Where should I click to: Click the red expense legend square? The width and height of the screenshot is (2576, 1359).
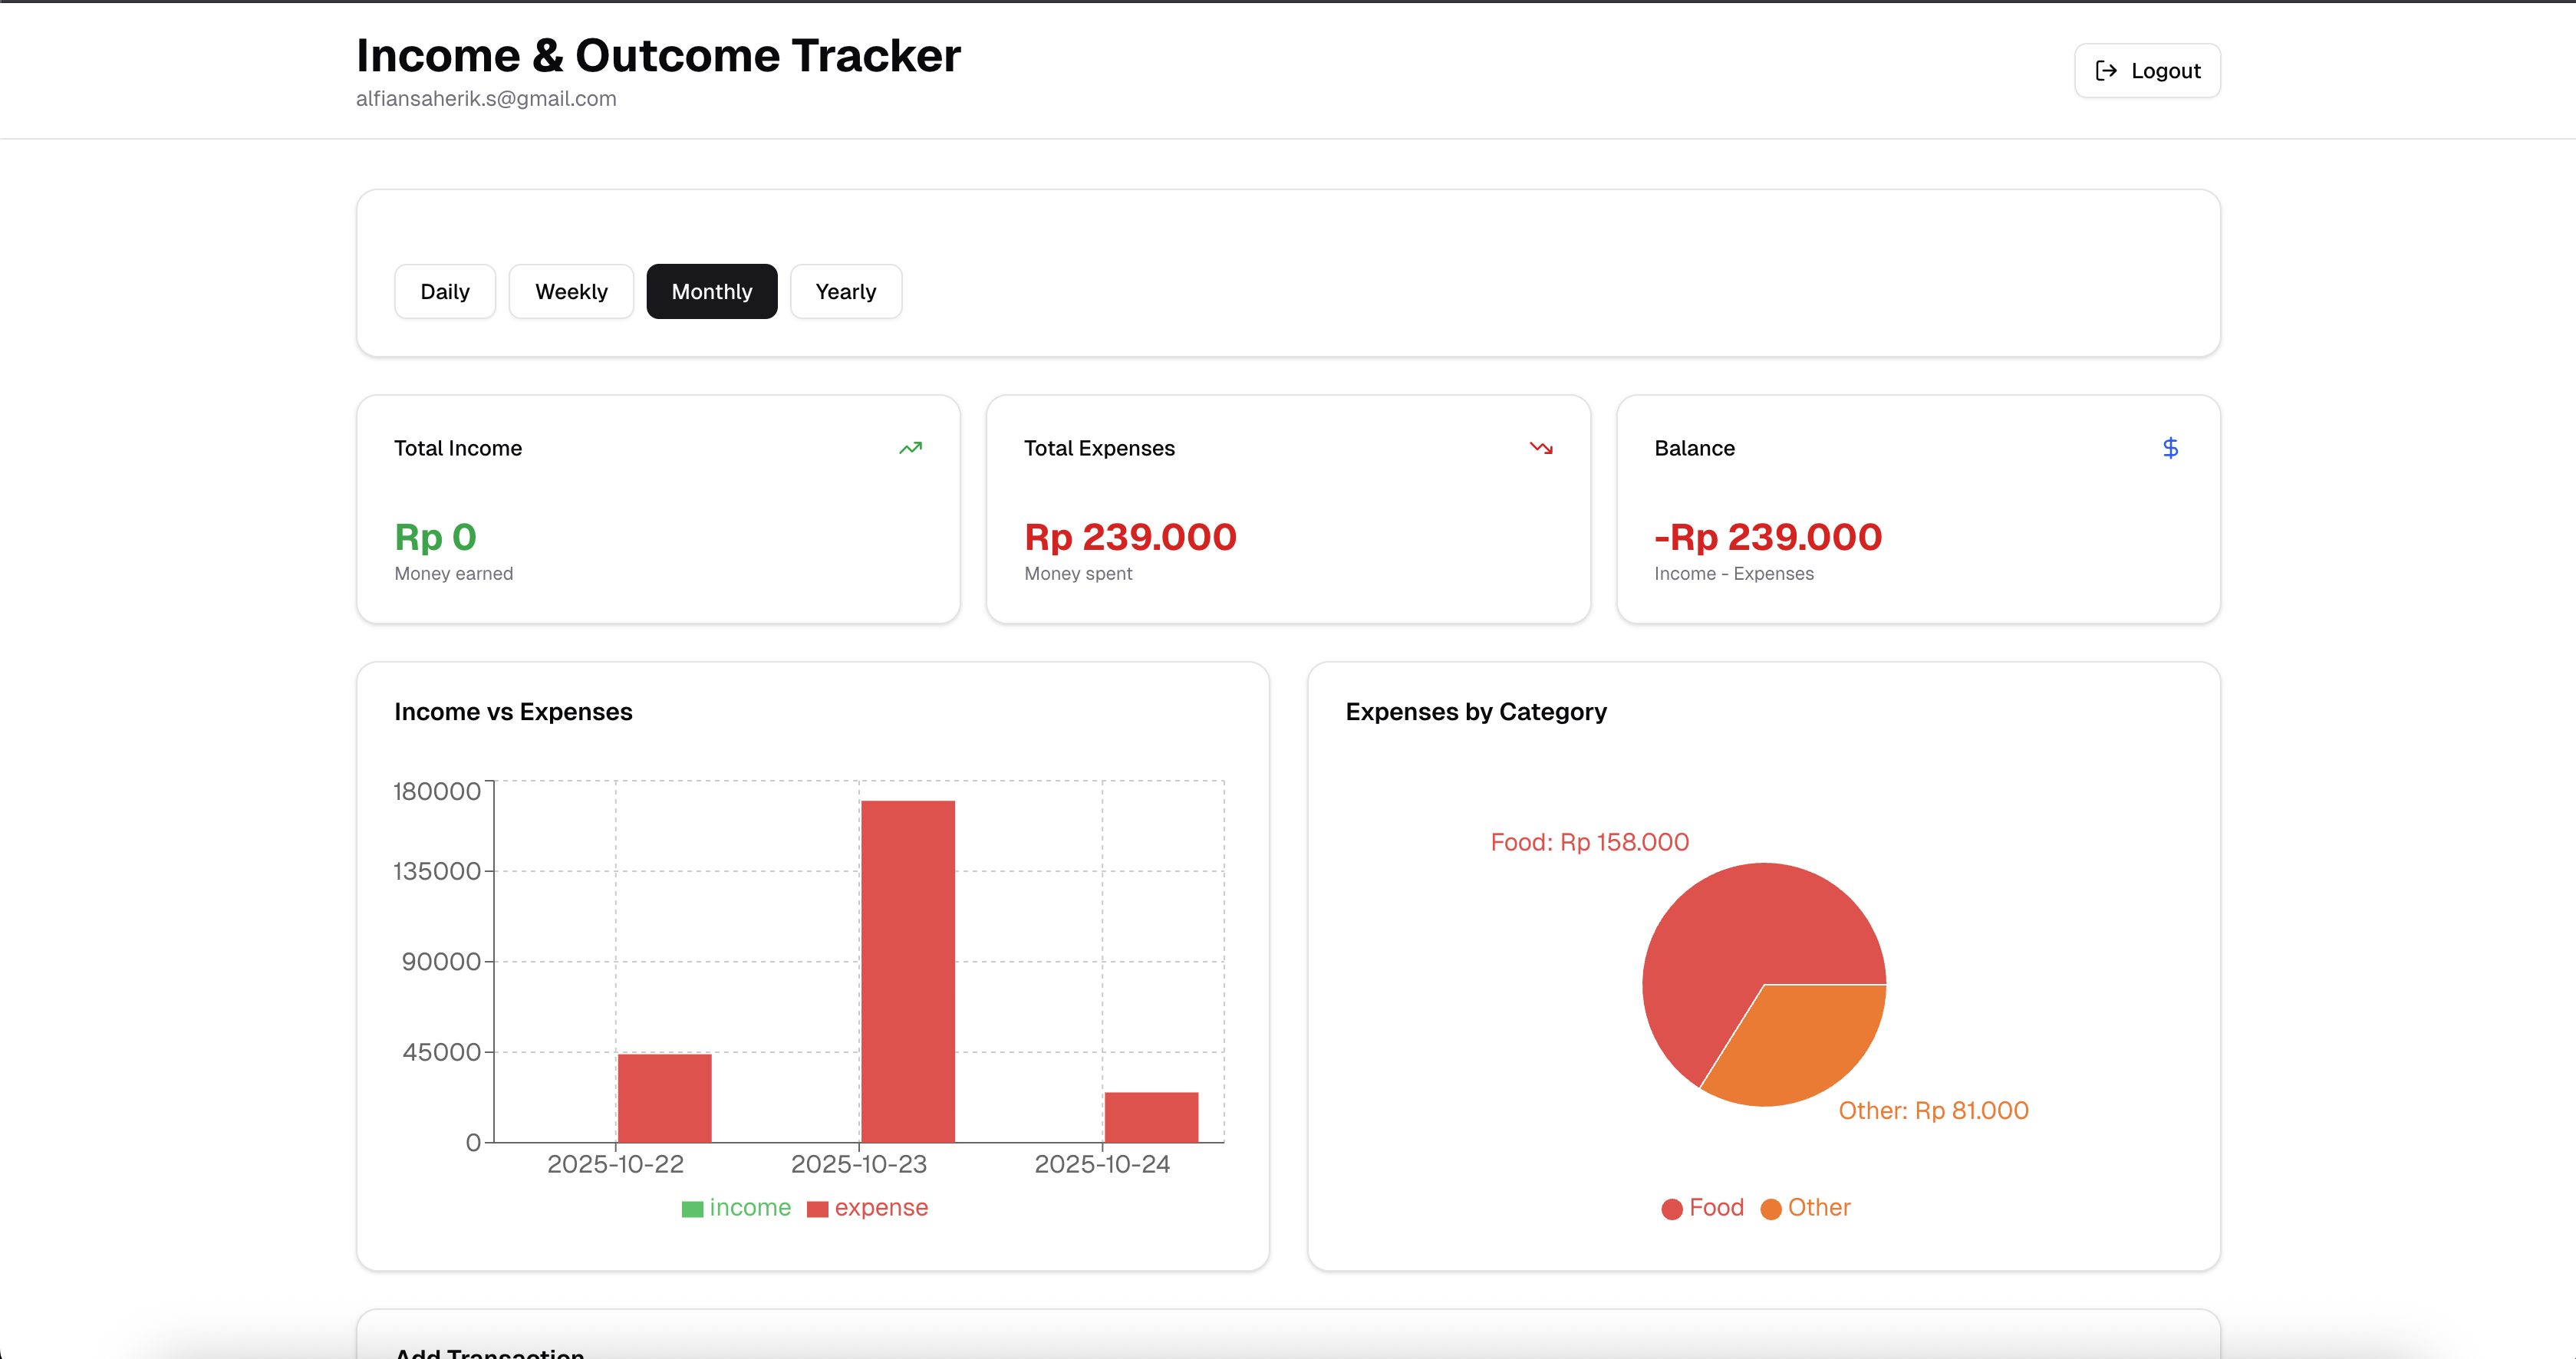(817, 1208)
